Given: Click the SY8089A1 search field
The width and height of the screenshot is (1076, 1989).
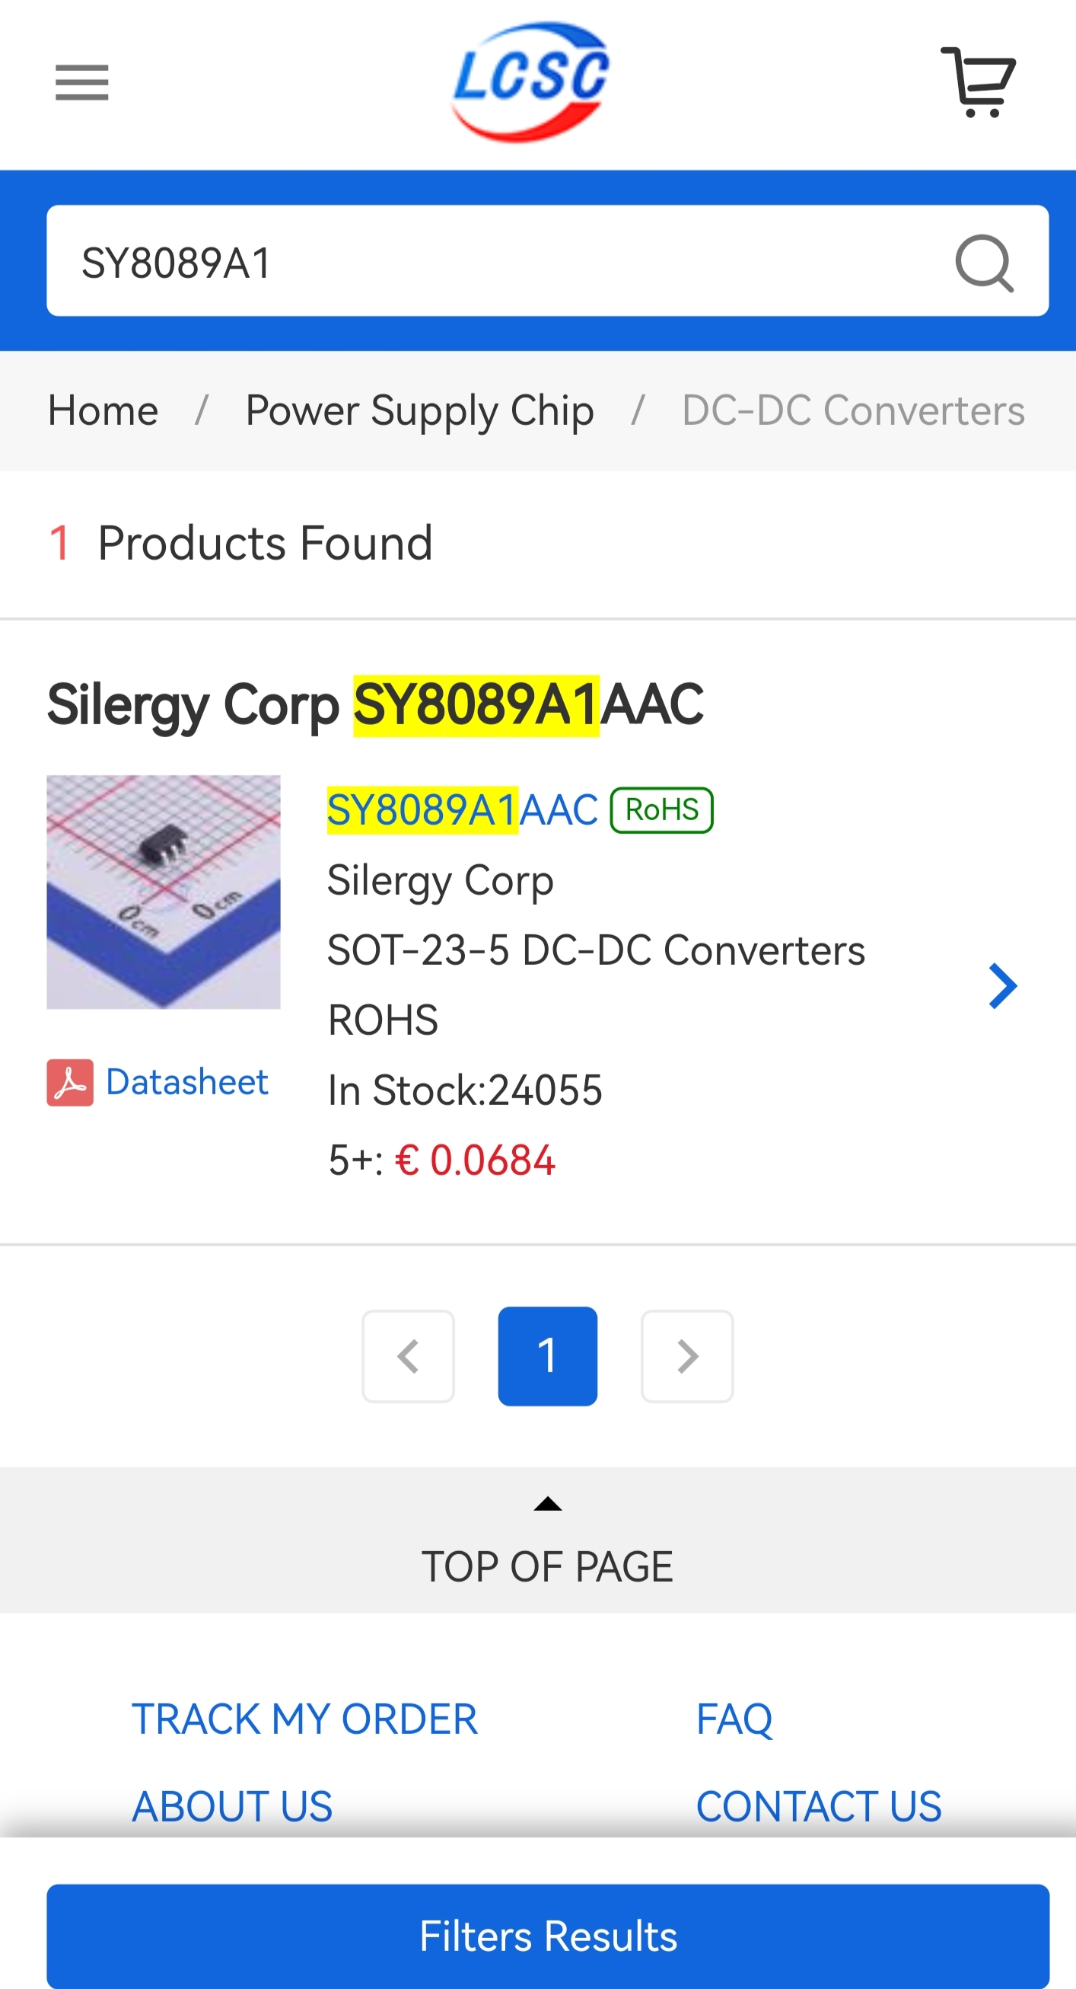Looking at the screenshot, I should (x=494, y=263).
